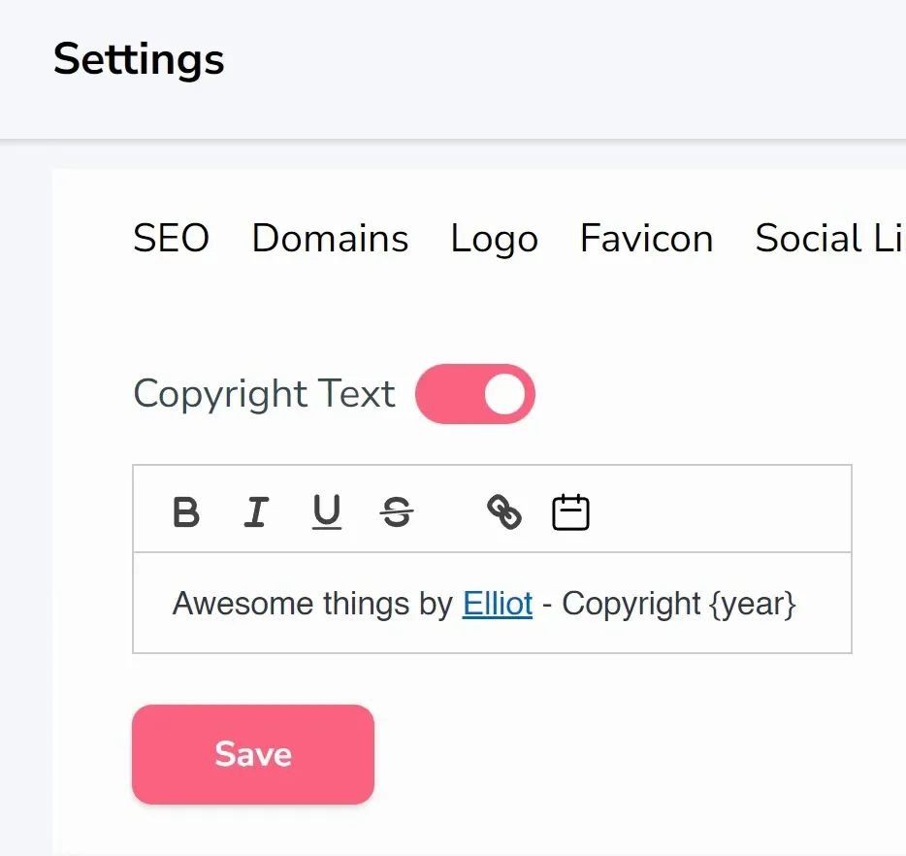
Task: Click the word Copyright in the editor text
Action: click(x=631, y=605)
